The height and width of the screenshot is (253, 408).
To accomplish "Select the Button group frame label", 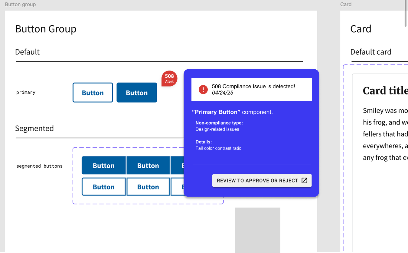I will [x=21, y=4].
